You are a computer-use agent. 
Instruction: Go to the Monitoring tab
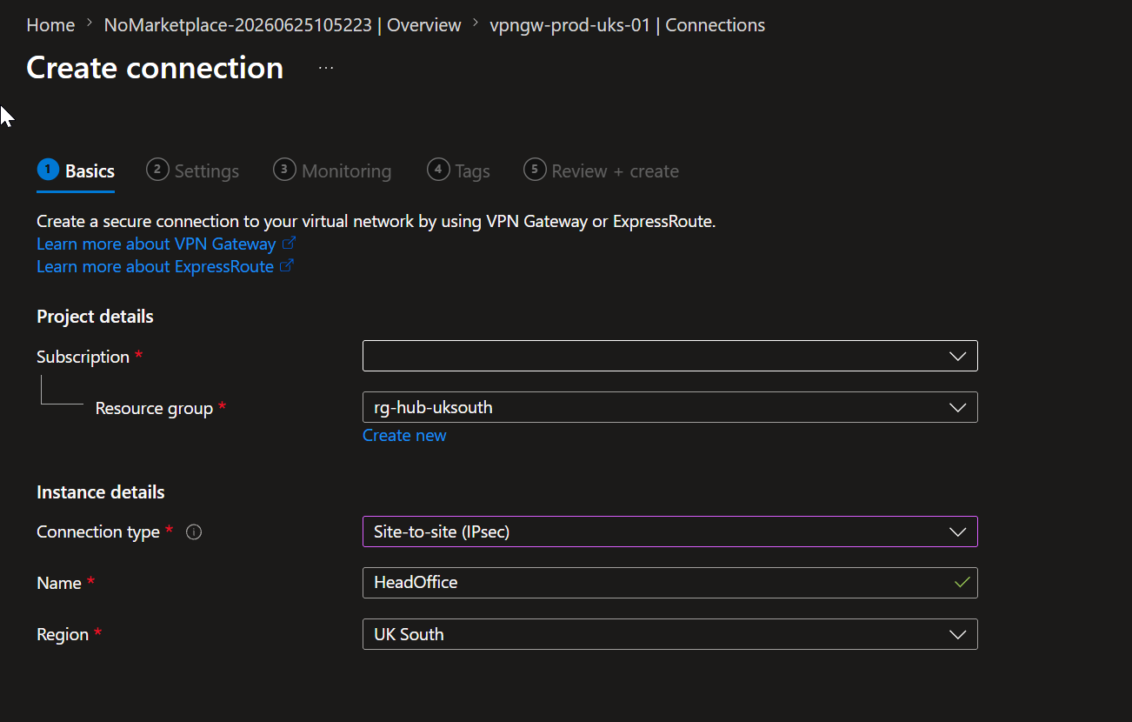point(332,170)
